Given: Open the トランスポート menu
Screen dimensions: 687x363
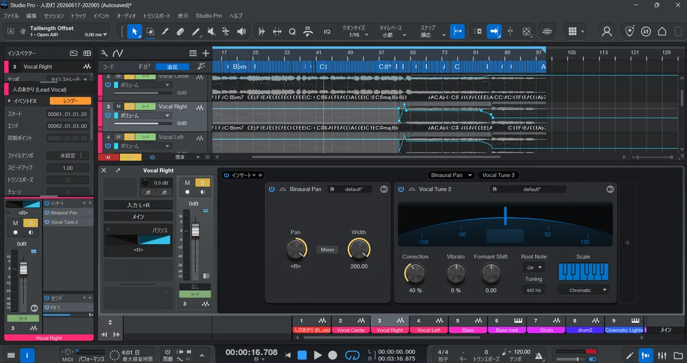Looking at the screenshot, I should tap(158, 15).
